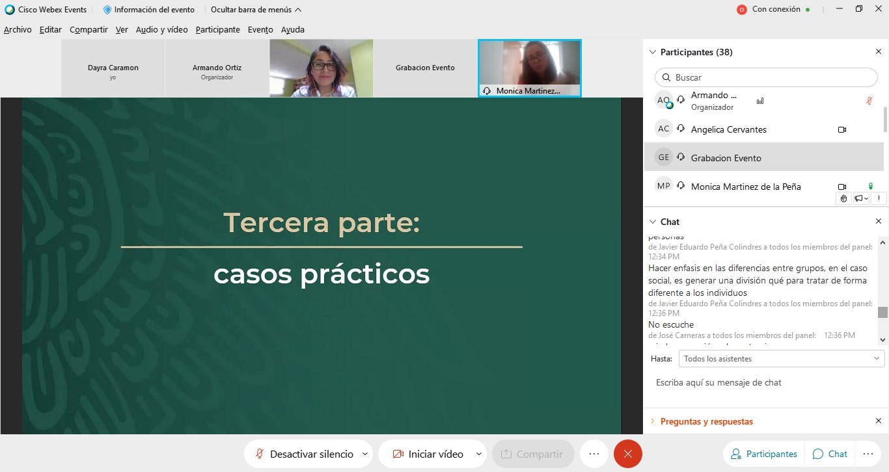The width and height of the screenshot is (889, 472).
Task: Close the Preguntas y respuestas panel
Action: tap(878, 421)
